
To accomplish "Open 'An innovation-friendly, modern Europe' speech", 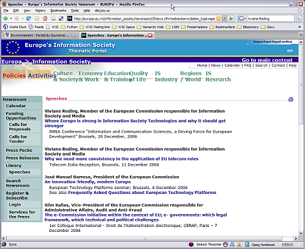I will coord(88,182).
